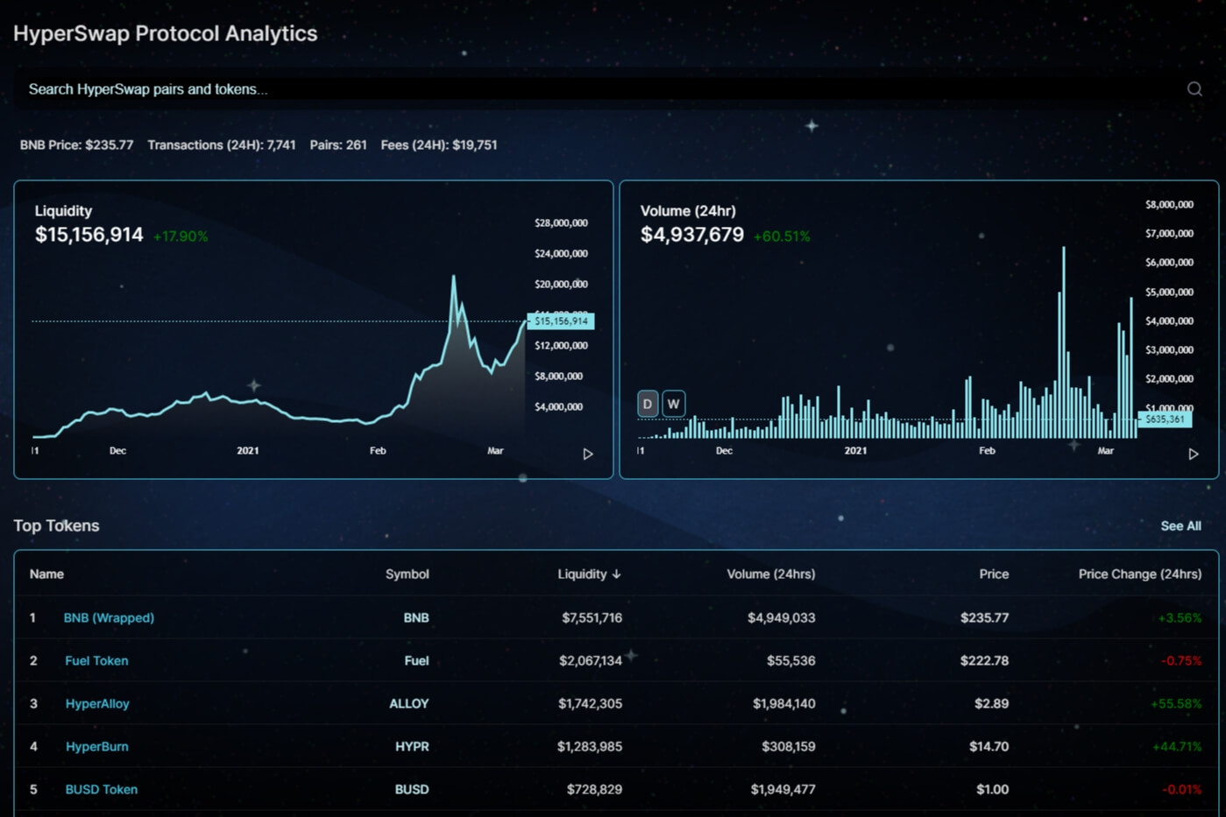Click liquidity change +17.90%
This screenshot has width=1226, height=817.
coord(181,236)
